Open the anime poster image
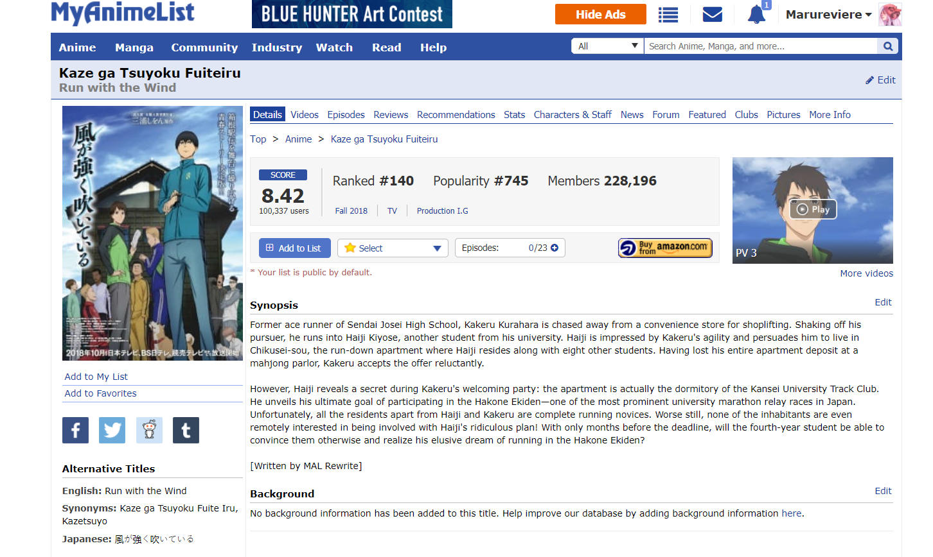The image size is (933, 557). tap(152, 233)
